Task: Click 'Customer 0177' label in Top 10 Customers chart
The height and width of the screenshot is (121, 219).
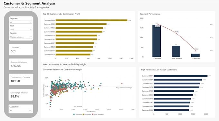Action: (49, 51)
